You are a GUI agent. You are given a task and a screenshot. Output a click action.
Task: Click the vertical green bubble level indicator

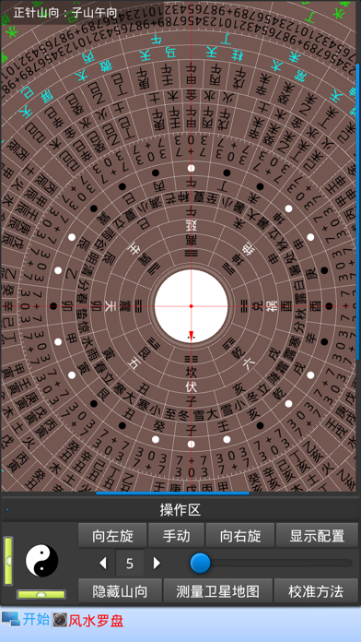[x=8, y=561]
